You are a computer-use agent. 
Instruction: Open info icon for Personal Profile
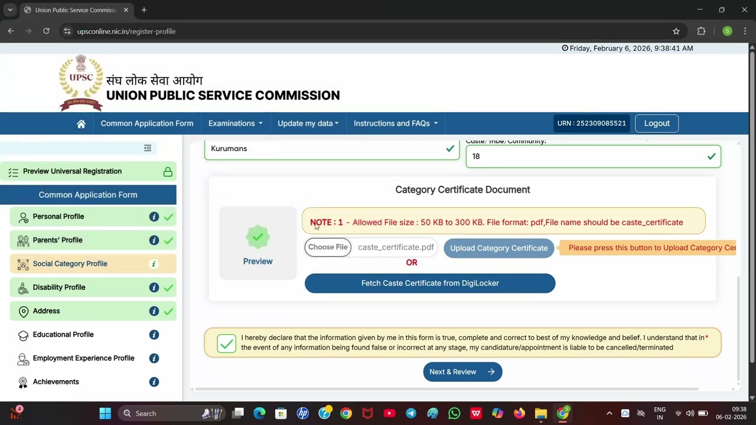[154, 217]
